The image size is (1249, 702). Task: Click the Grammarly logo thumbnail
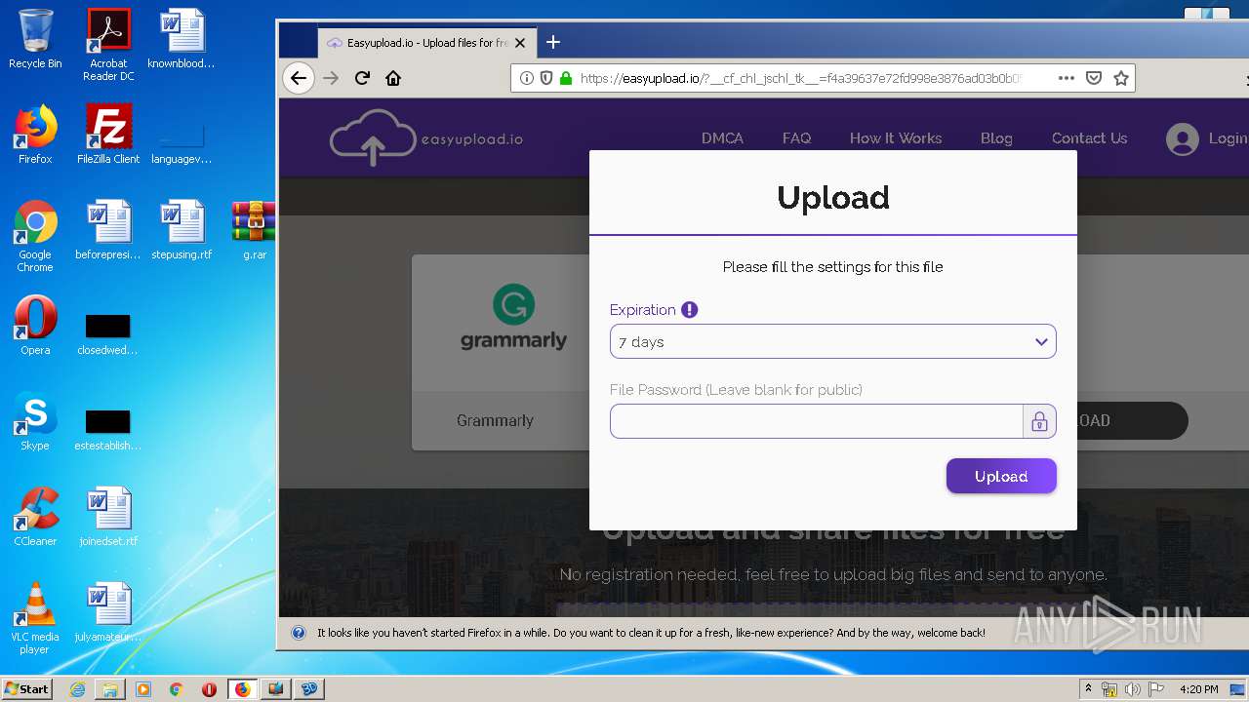(x=513, y=318)
